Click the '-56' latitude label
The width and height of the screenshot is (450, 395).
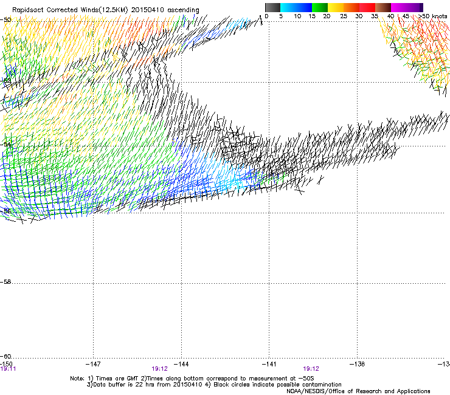pos(5,211)
